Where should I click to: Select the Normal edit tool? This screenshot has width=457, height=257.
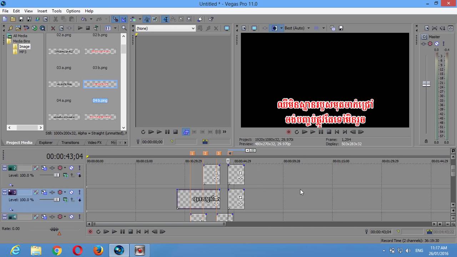(165, 19)
